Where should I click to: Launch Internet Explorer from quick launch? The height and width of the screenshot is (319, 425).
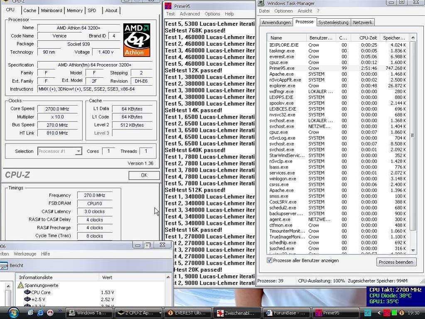[40, 313]
